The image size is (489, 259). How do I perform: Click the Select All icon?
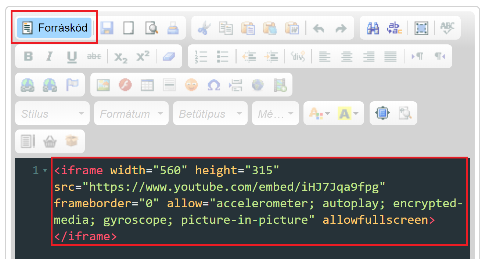[x=421, y=28]
